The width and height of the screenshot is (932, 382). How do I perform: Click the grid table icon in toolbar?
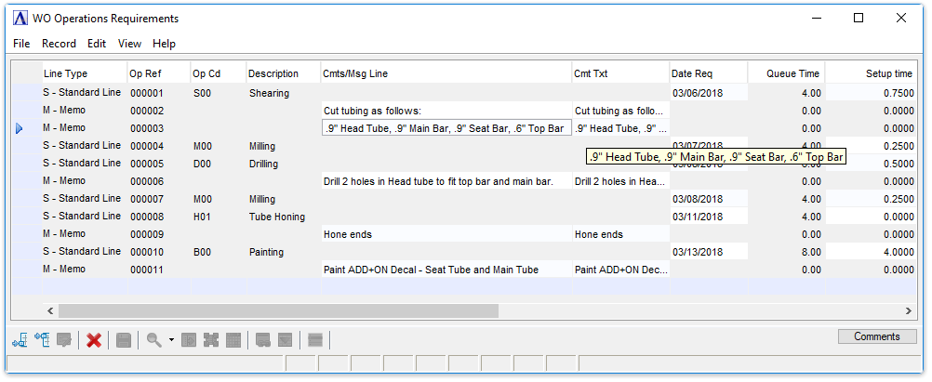(x=233, y=340)
